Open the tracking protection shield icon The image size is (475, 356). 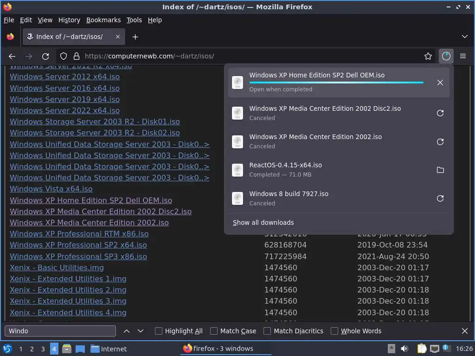click(x=63, y=56)
